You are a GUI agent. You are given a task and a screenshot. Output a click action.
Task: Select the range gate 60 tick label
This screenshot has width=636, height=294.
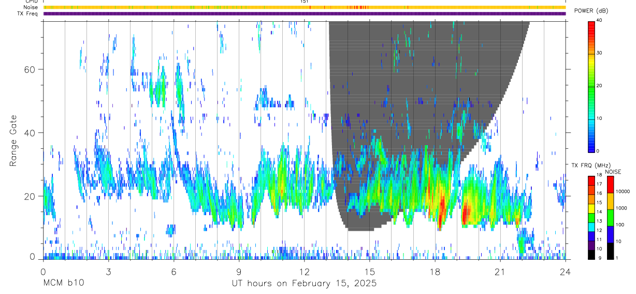point(30,69)
